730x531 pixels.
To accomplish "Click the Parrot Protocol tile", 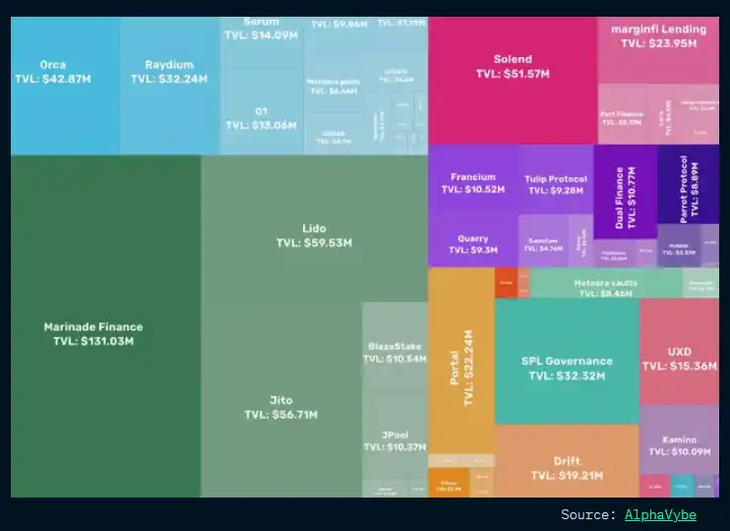I will pos(688,185).
